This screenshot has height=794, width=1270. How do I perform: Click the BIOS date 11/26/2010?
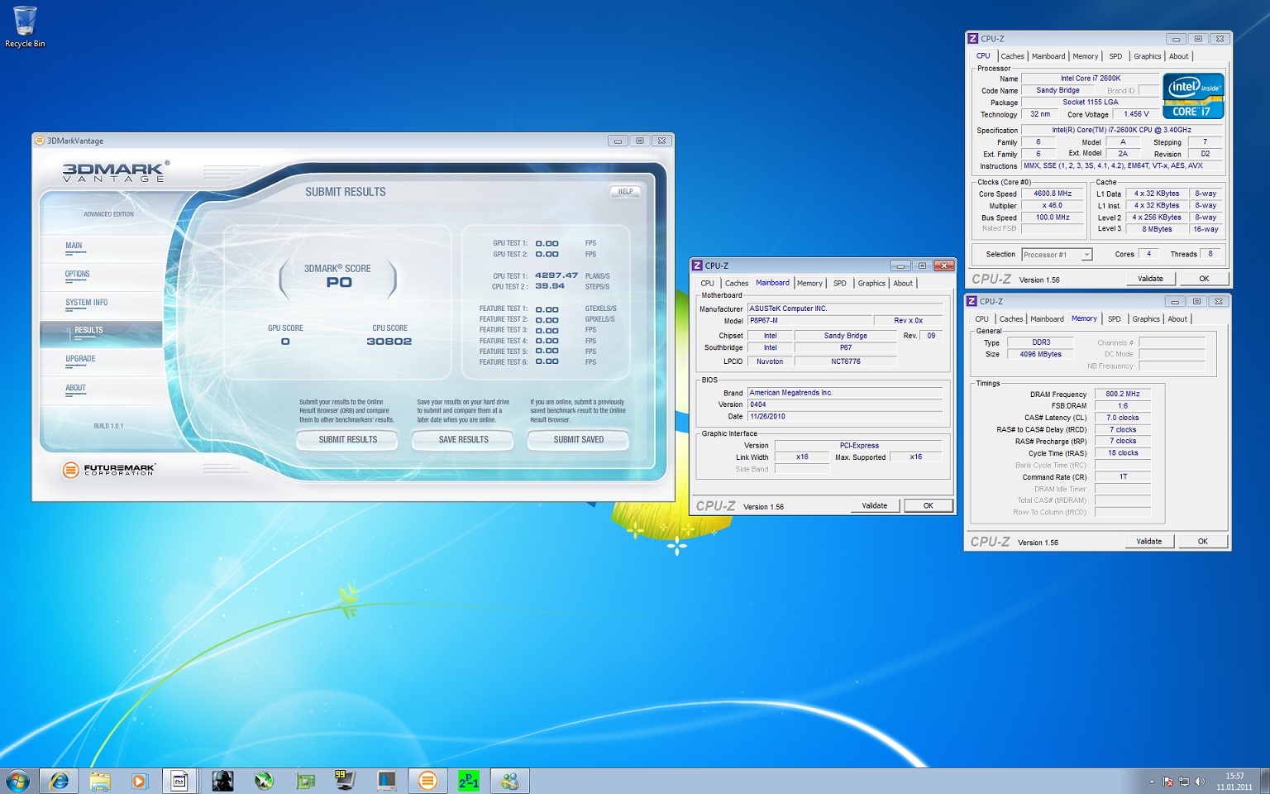(845, 417)
